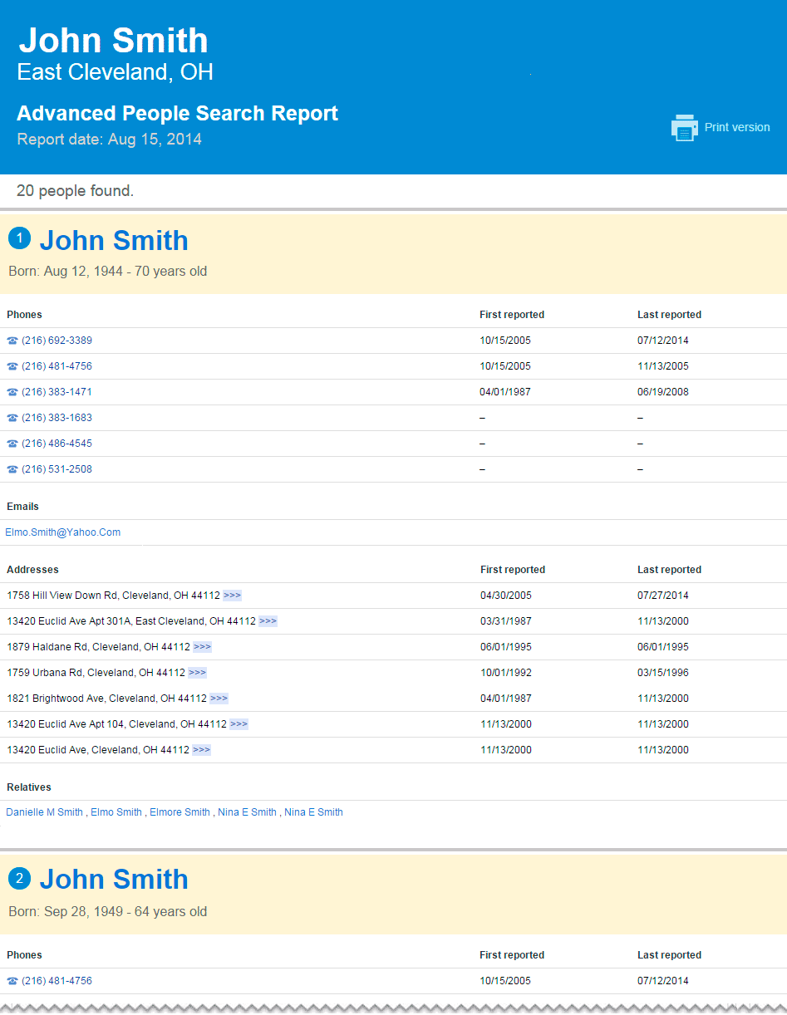Screen dimensions: 787x1015
Task: Expand the 13420 Euclid Ave Apt 301A address
Action: click(x=268, y=621)
